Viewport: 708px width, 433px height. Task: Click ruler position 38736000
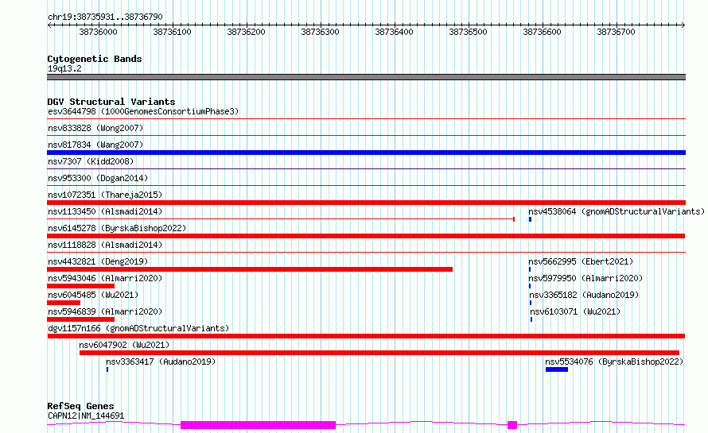(98, 32)
